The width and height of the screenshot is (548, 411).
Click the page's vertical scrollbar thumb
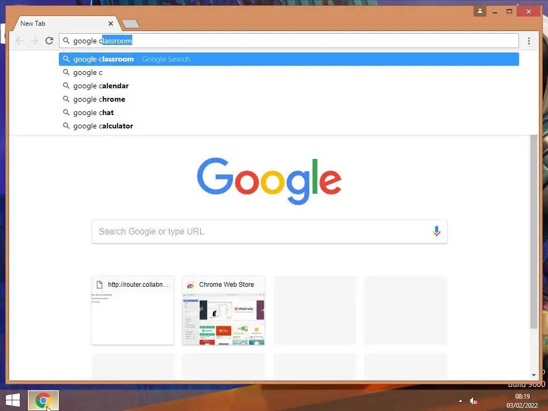(x=534, y=231)
